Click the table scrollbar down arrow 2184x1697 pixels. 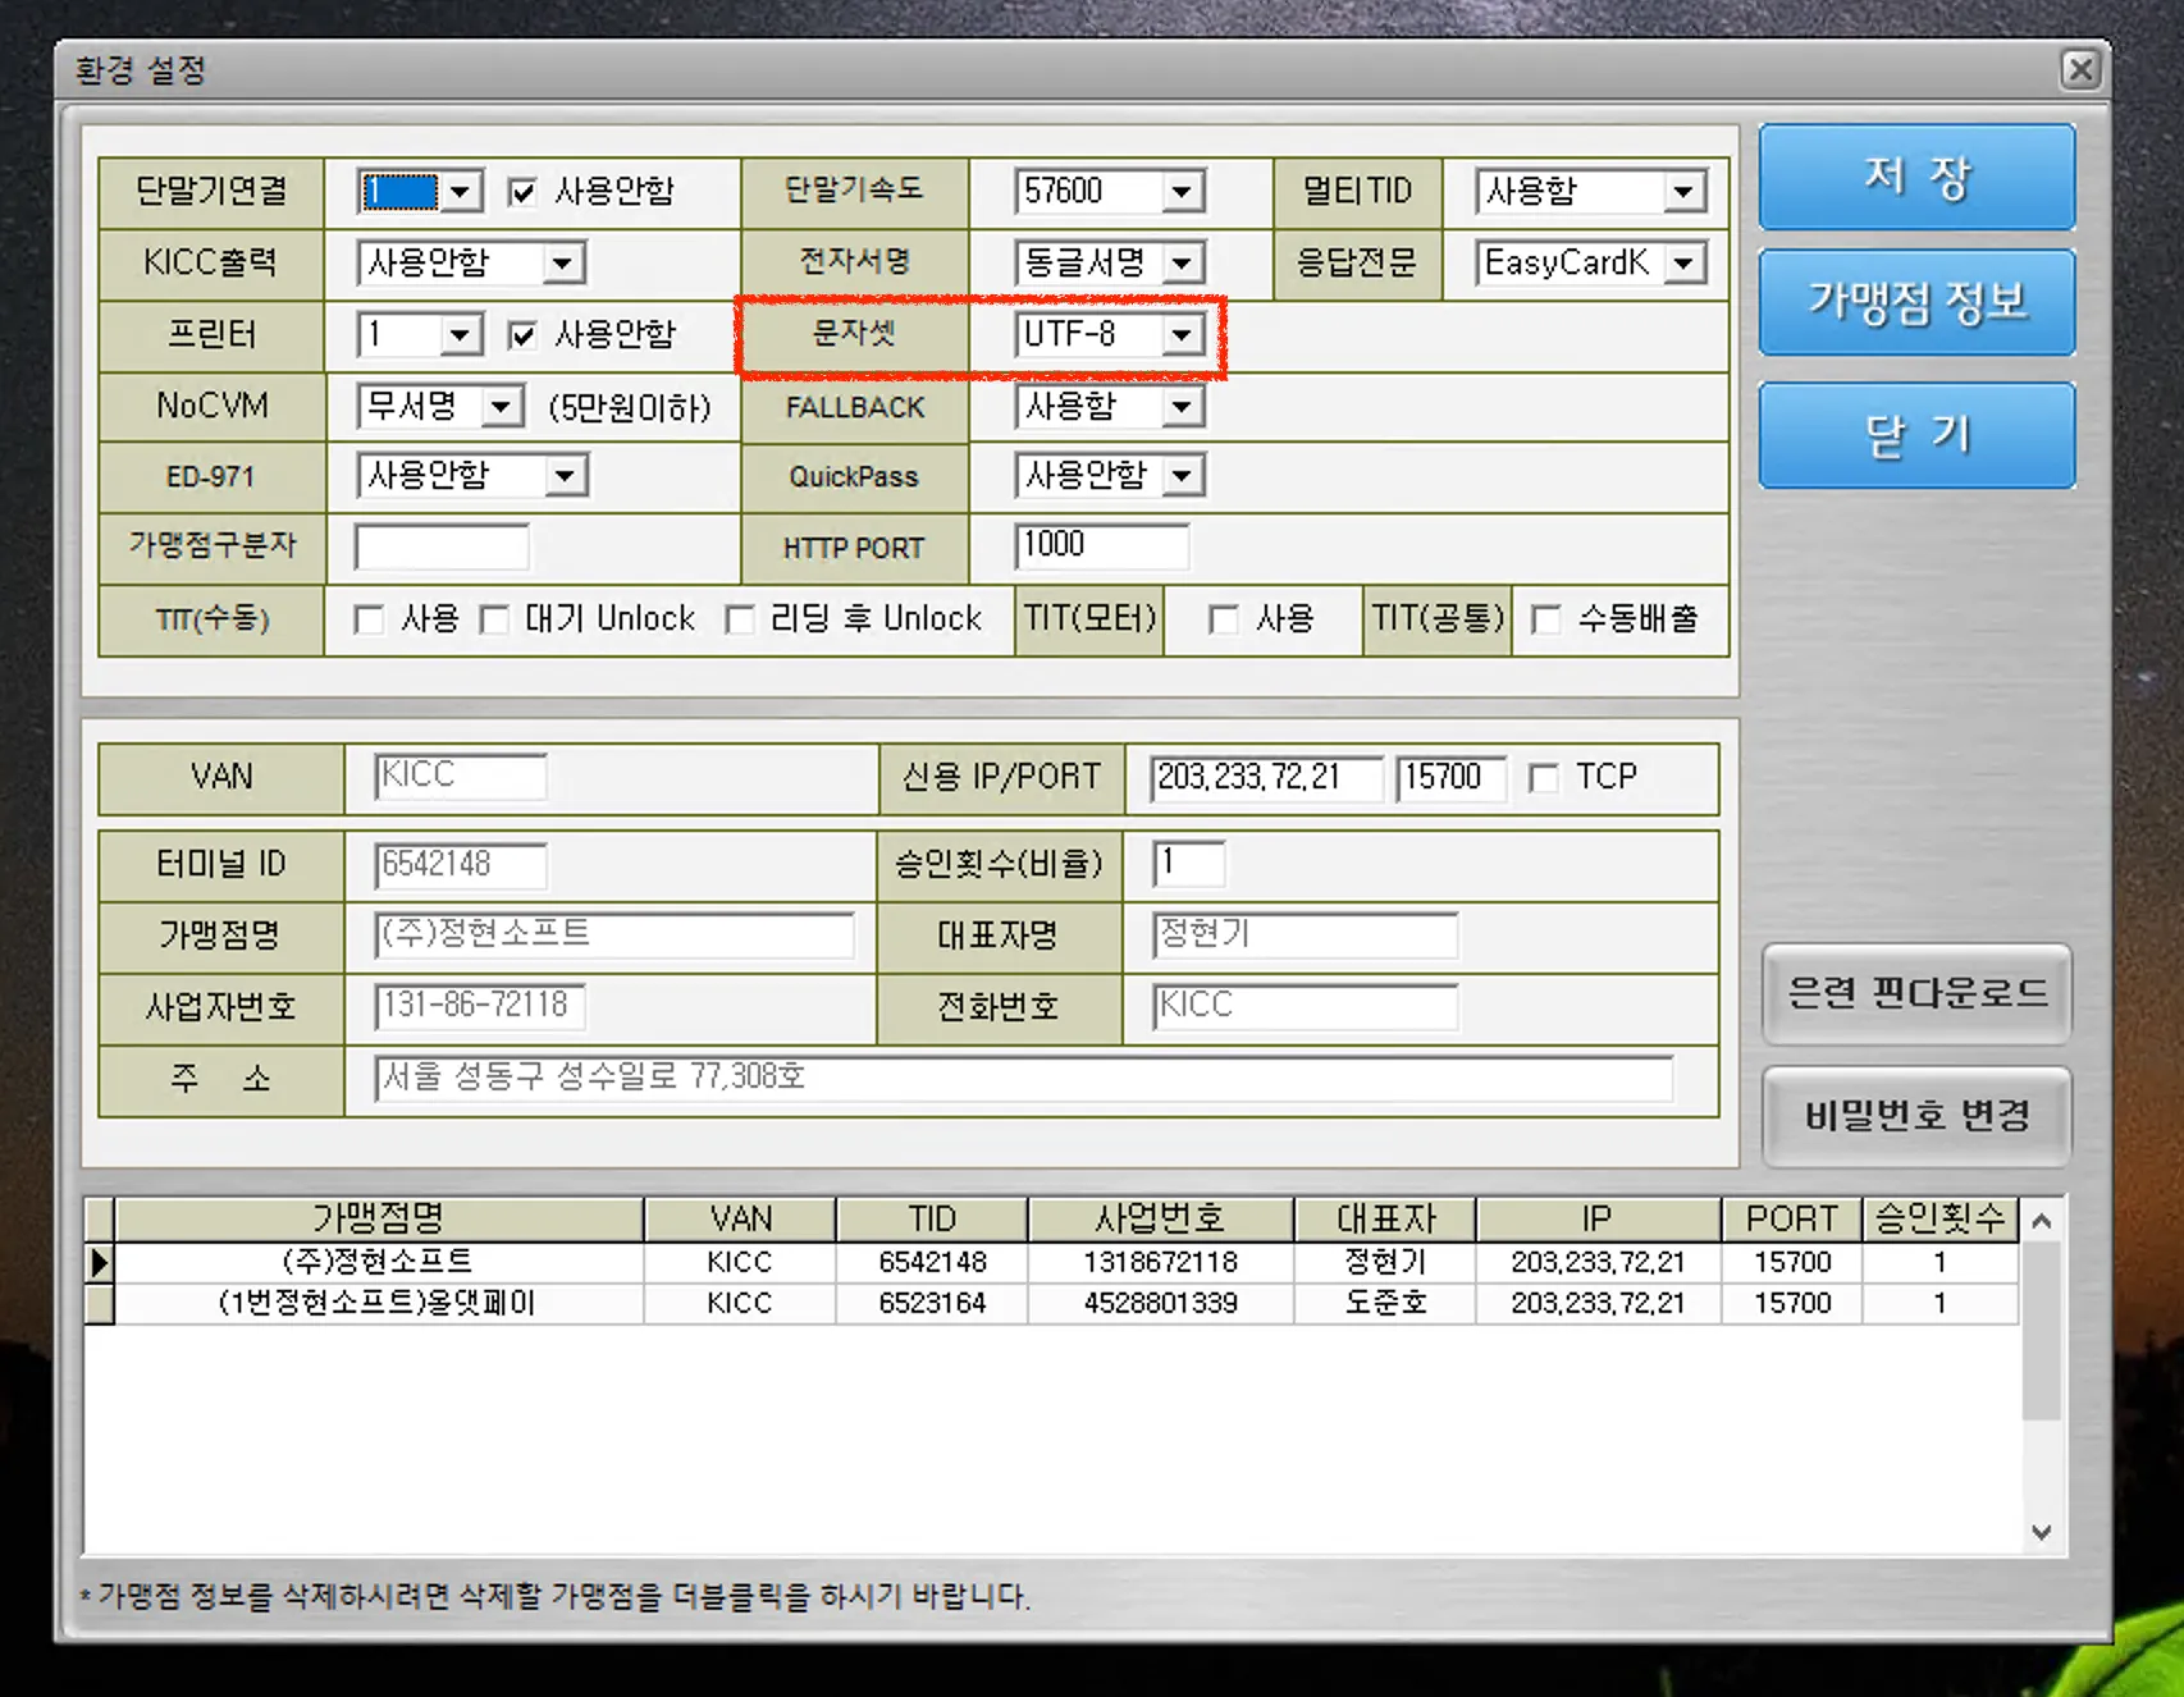pyautogui.click(x=2041, y=1532)
